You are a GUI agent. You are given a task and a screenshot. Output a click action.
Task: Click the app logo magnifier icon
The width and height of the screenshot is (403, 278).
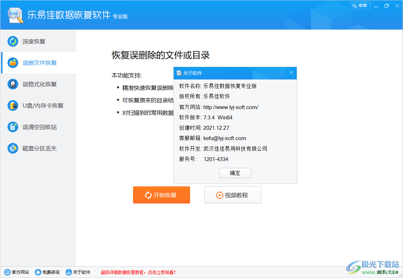[x=15, y=15]
